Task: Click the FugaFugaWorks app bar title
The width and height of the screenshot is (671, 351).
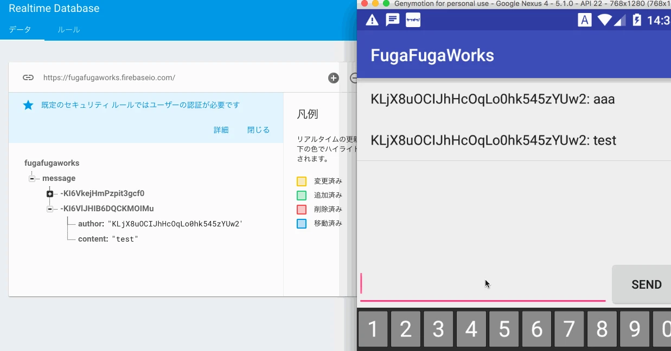Action: tap(432, 55)
